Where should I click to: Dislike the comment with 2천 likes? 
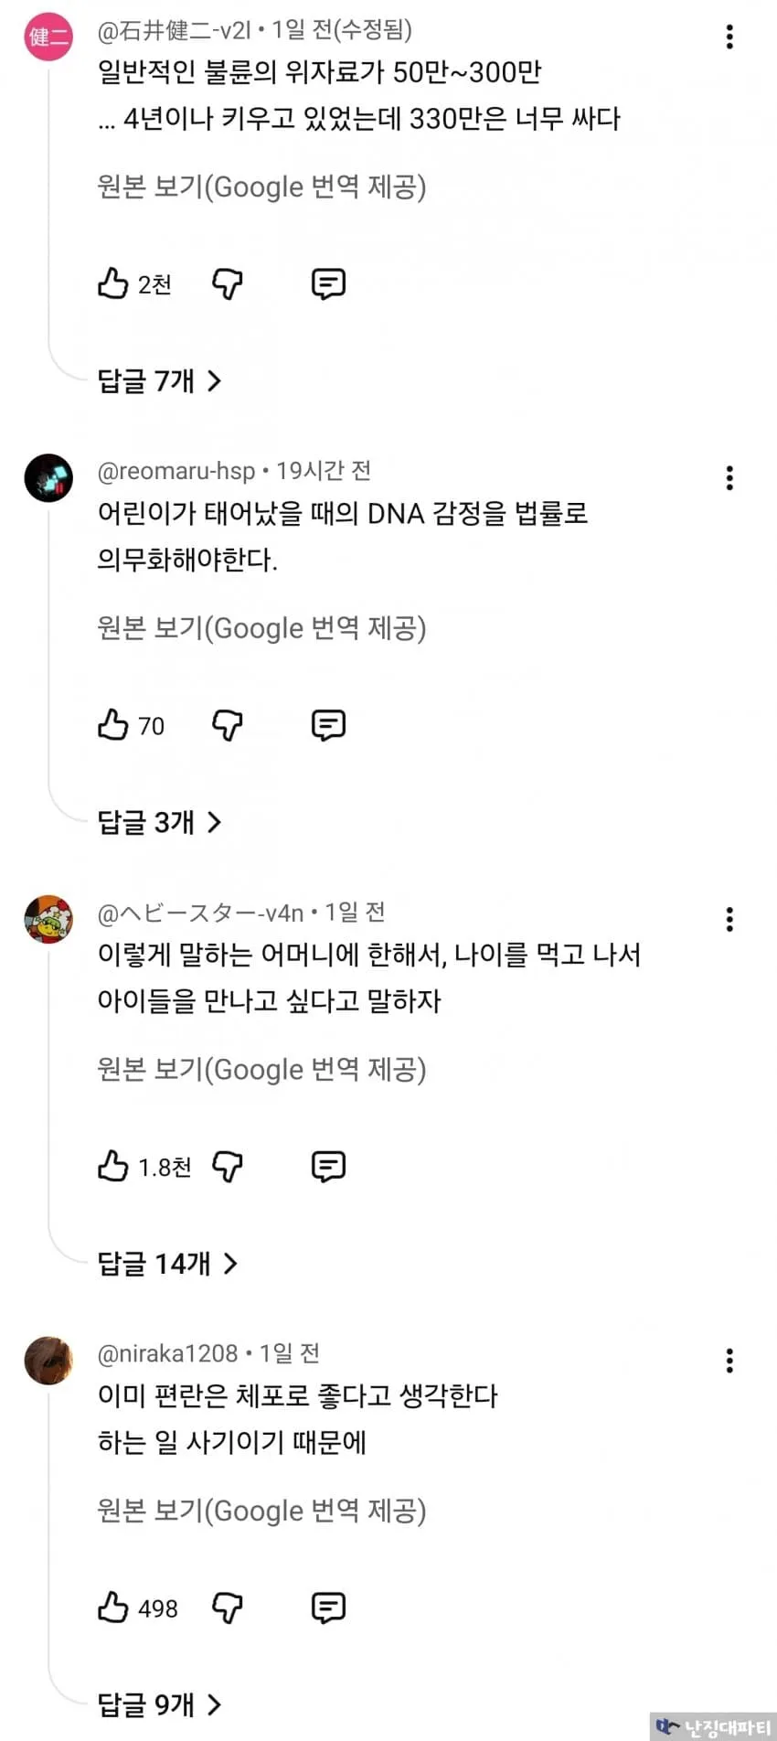228,284
